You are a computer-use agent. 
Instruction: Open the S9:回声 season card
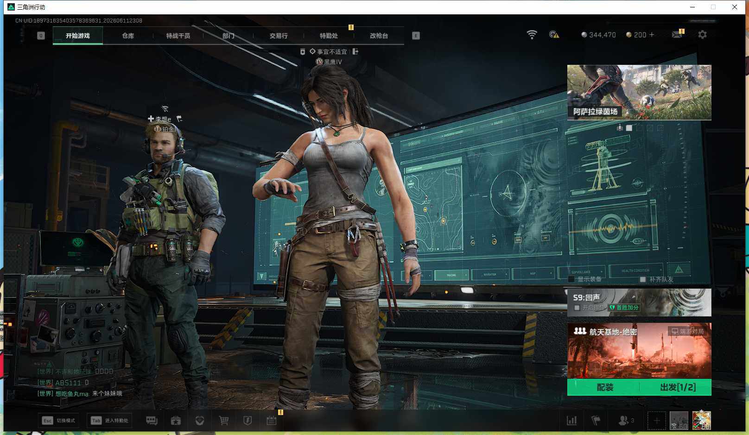tap(639, 303)
